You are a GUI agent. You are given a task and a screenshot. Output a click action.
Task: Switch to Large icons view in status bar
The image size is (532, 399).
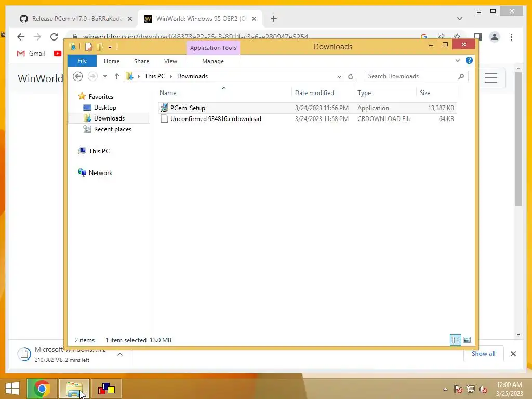[x=467, y=340]
